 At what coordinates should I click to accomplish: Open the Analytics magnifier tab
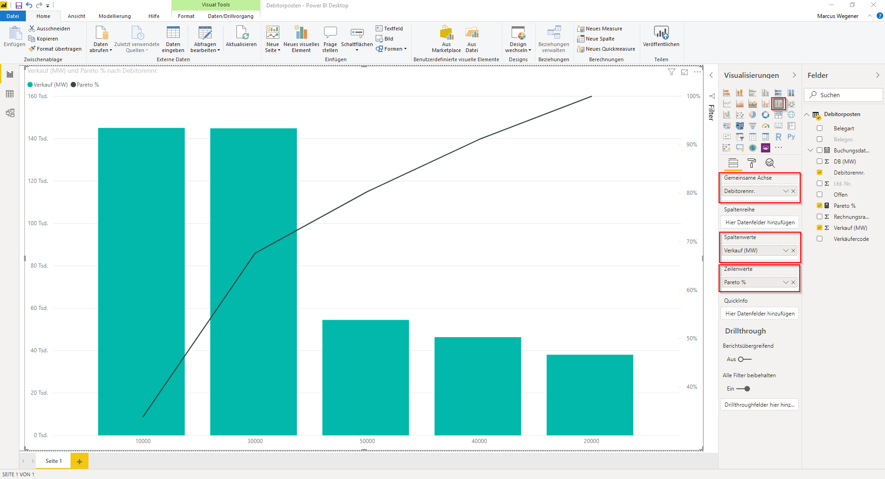(x=770, y=163)
